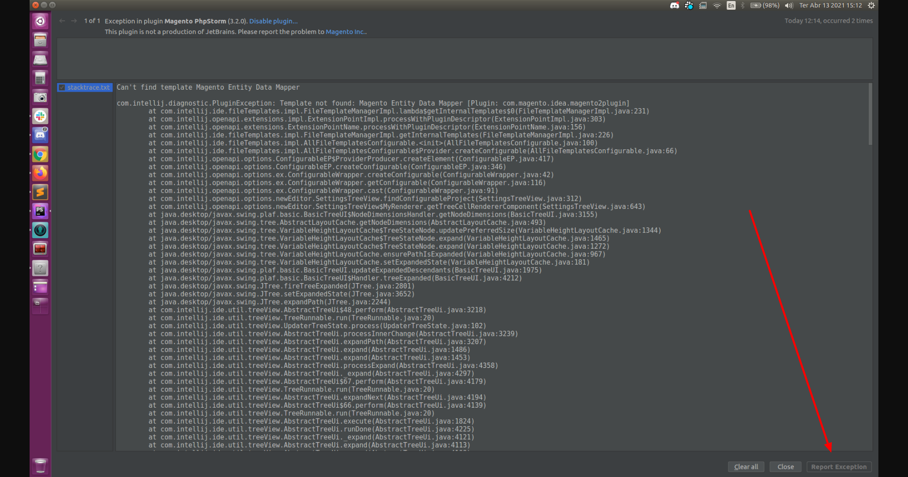Viewport: 908px width, 477px height.
Task: Click the JTree.fireTreeExpanded stack line
Action: pos(281,286)
